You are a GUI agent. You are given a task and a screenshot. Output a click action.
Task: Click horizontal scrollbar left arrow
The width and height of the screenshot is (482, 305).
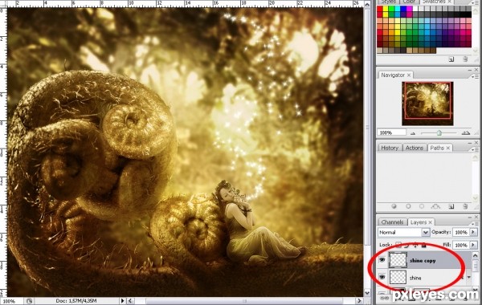click(x=130, y=301)
